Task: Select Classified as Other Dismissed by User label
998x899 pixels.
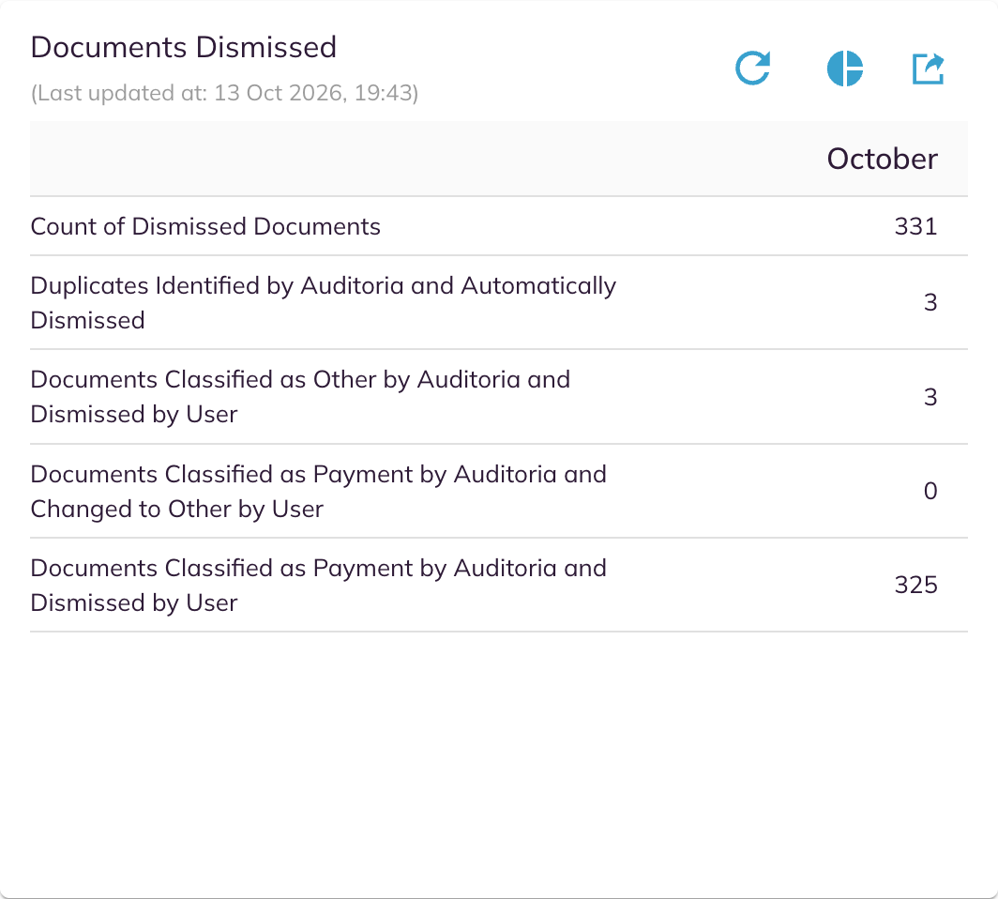Action: click(x=300, y=397)
